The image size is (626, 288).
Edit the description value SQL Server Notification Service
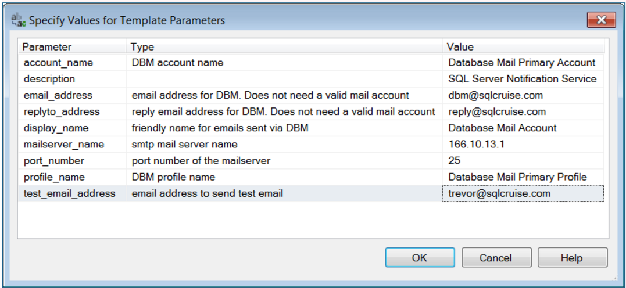coord(523,79)
